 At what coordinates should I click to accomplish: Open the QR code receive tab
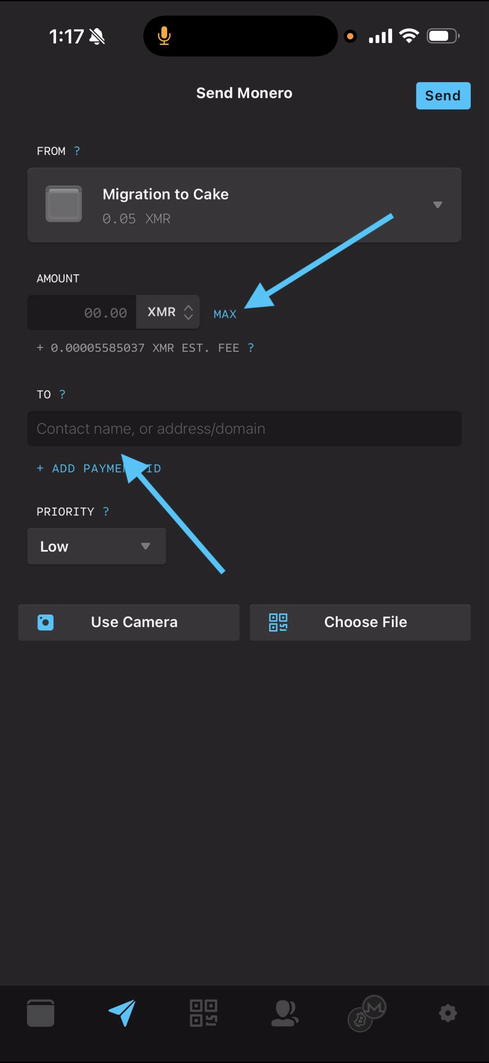tap(203, 1013)
